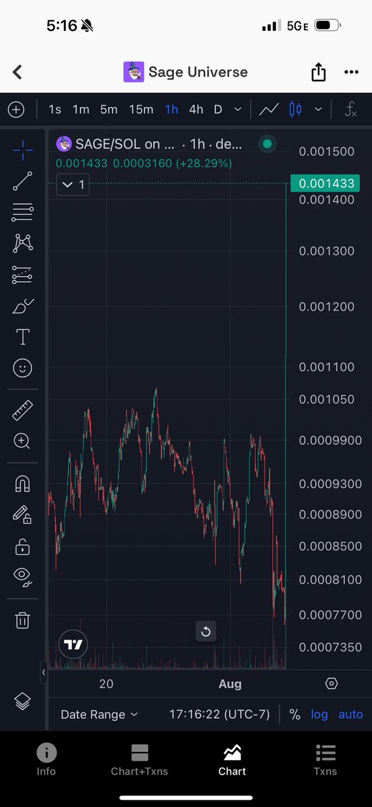Select the D daily timeframe
The width and height of the screenshot is (372, 807).
(218, 109)
